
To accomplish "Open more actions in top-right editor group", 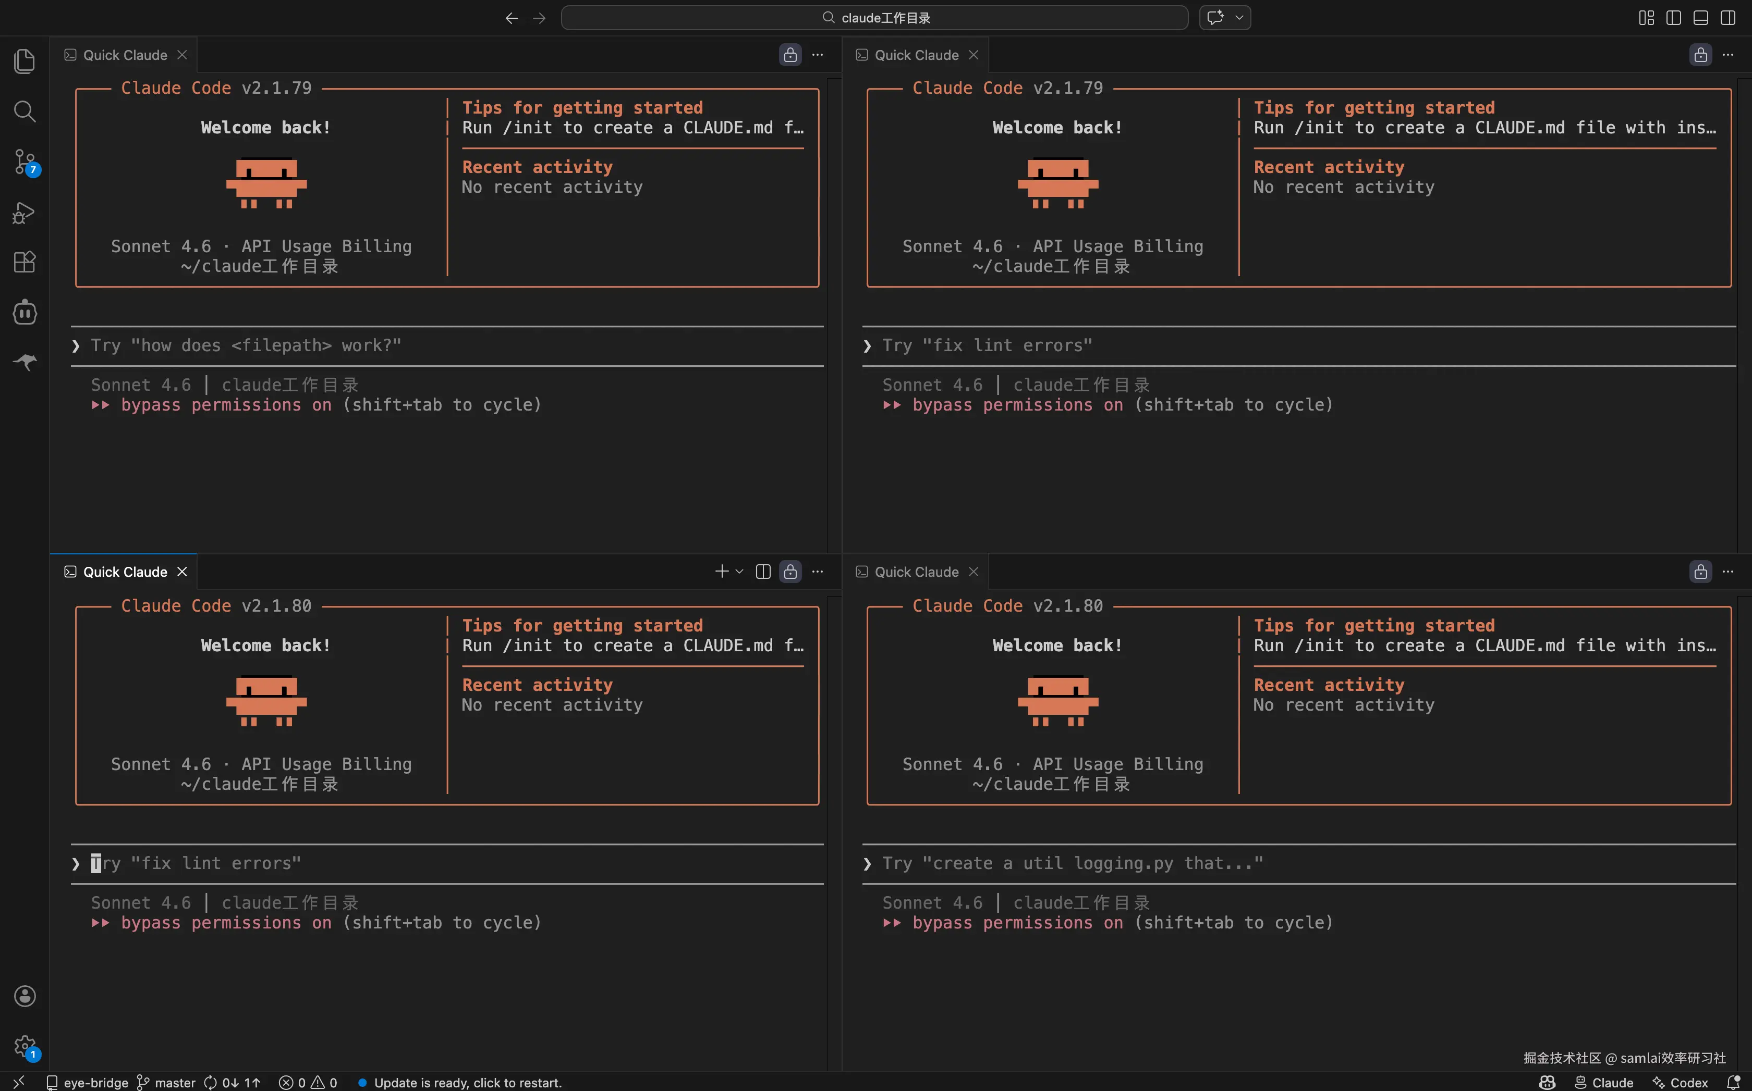I will point(1727,55).
